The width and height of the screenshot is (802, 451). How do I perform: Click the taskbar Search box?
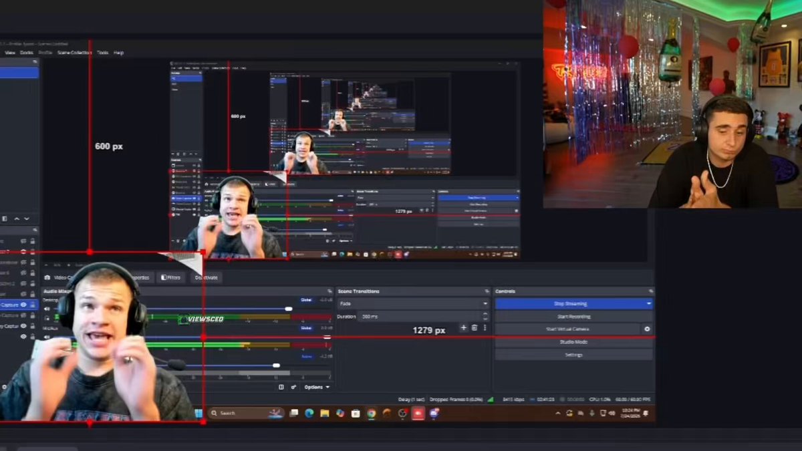click(x=247, y=414)
